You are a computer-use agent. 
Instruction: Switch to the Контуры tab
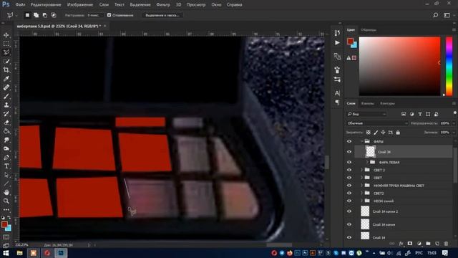(388, 103)
